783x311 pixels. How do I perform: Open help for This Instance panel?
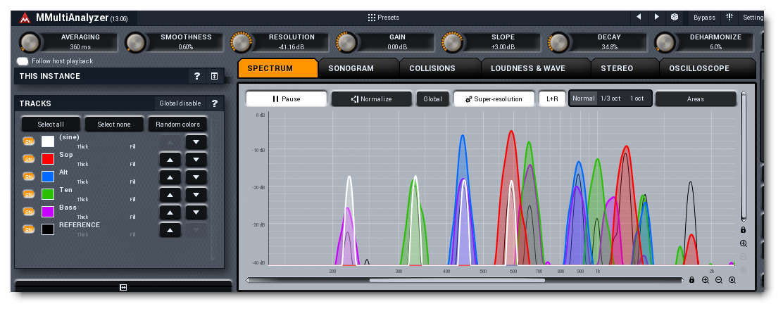coord(197,76)
